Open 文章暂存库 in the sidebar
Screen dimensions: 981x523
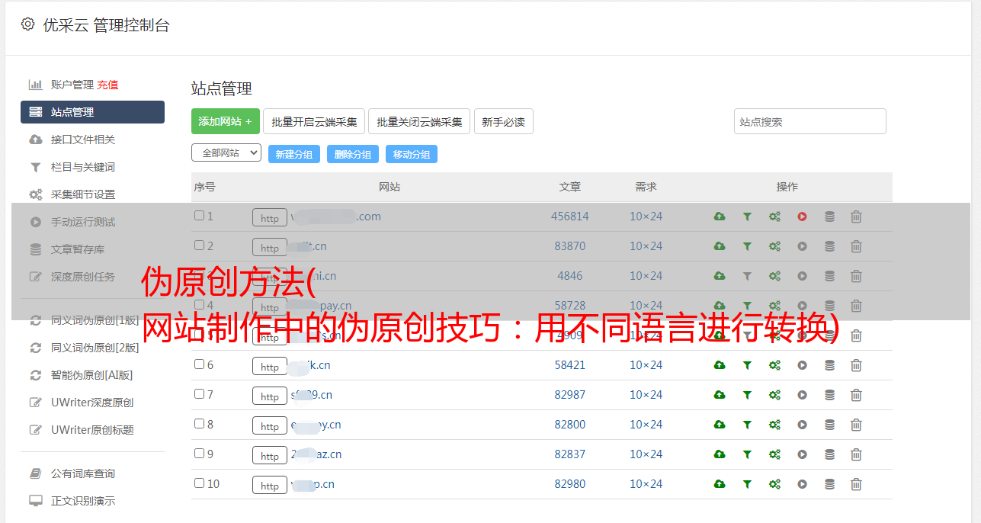[78, 249]
